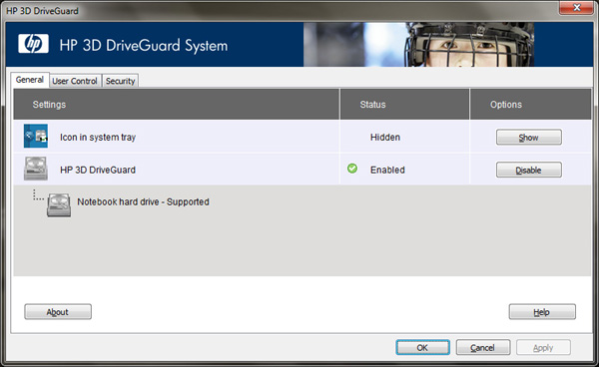Screen dimensions: 599x367
Task: Select the Notebook hard drive - Supported item
Action: (143, 201)
